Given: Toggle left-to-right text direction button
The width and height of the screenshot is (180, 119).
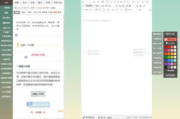Looking at the screenshot, I should 126,10.
